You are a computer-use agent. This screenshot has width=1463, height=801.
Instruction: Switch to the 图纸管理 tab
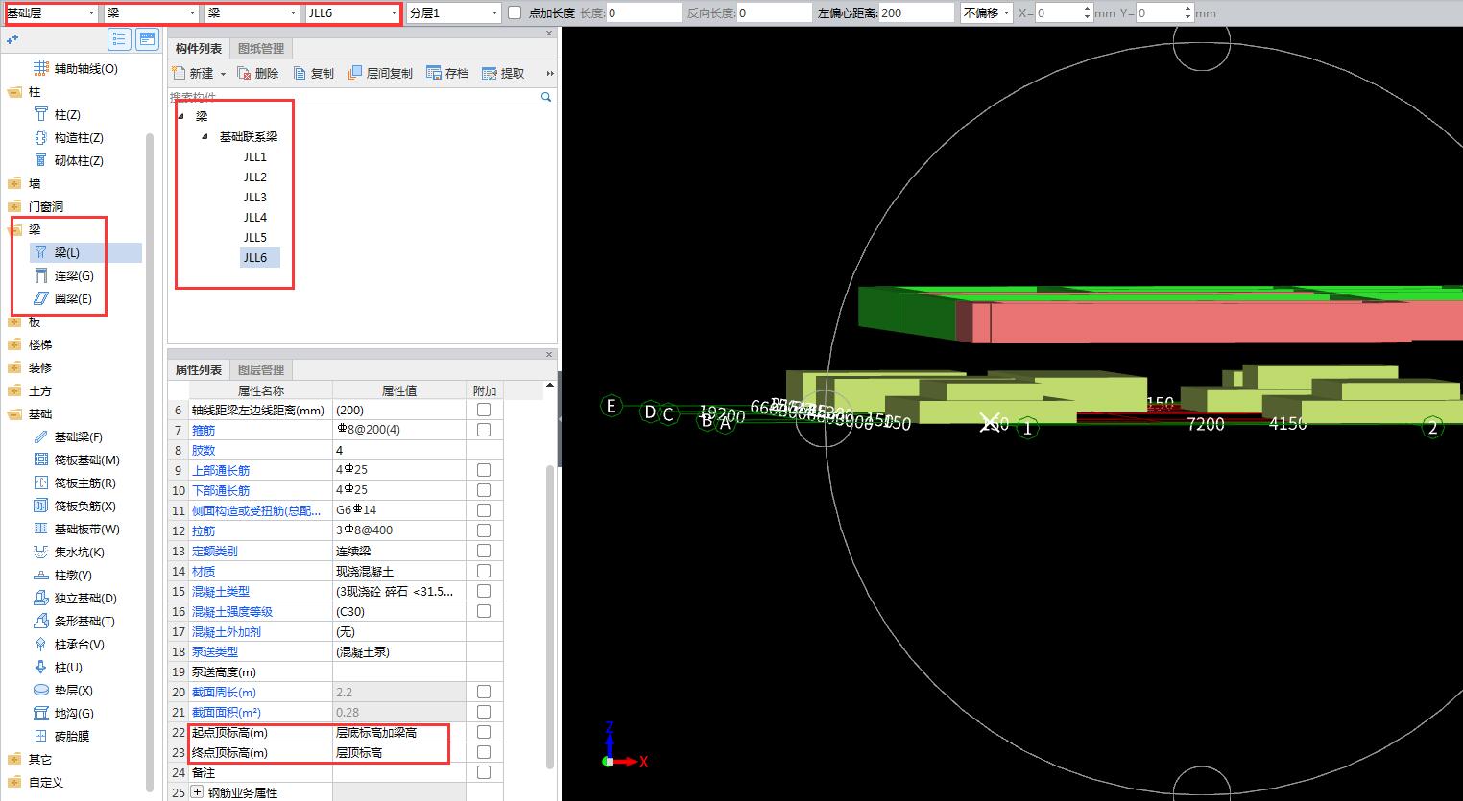pyautogui.click(x=260, y=48)
